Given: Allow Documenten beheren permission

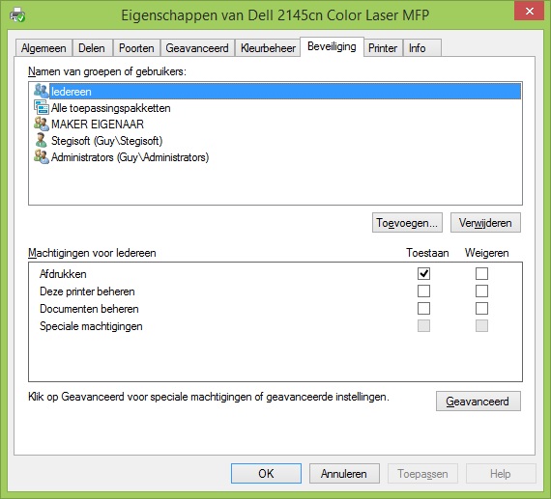Looking at the screenshot, I should [x=423, y=309].
